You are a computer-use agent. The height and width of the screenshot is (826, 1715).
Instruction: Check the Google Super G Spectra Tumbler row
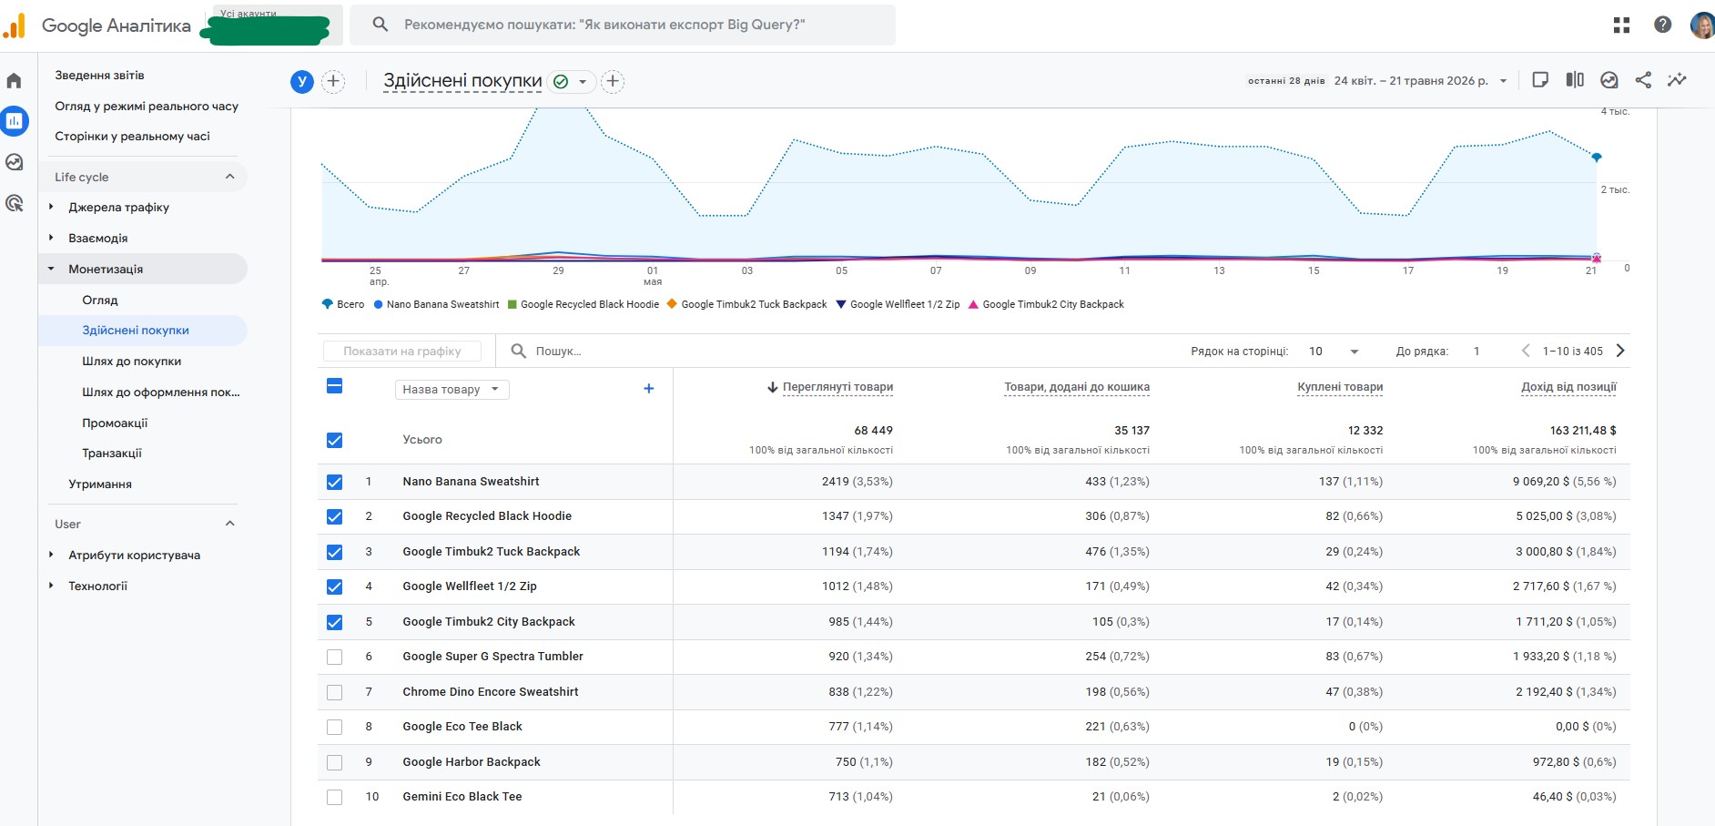tap(334, 657)
